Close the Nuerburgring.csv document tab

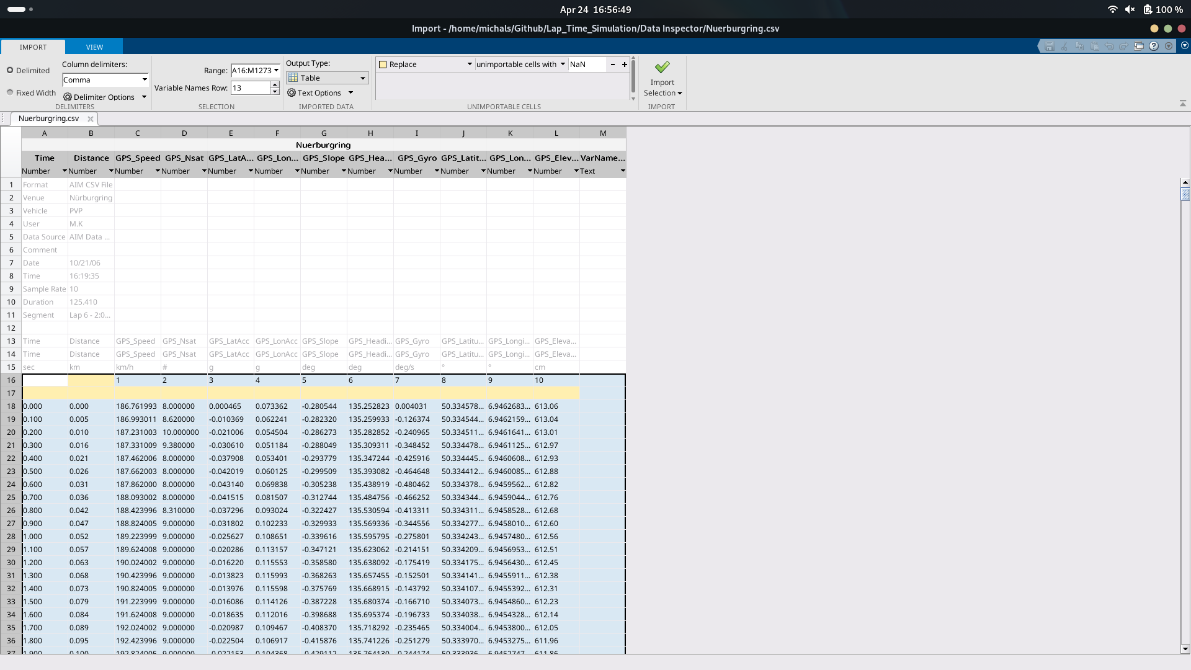click(91, 119)
